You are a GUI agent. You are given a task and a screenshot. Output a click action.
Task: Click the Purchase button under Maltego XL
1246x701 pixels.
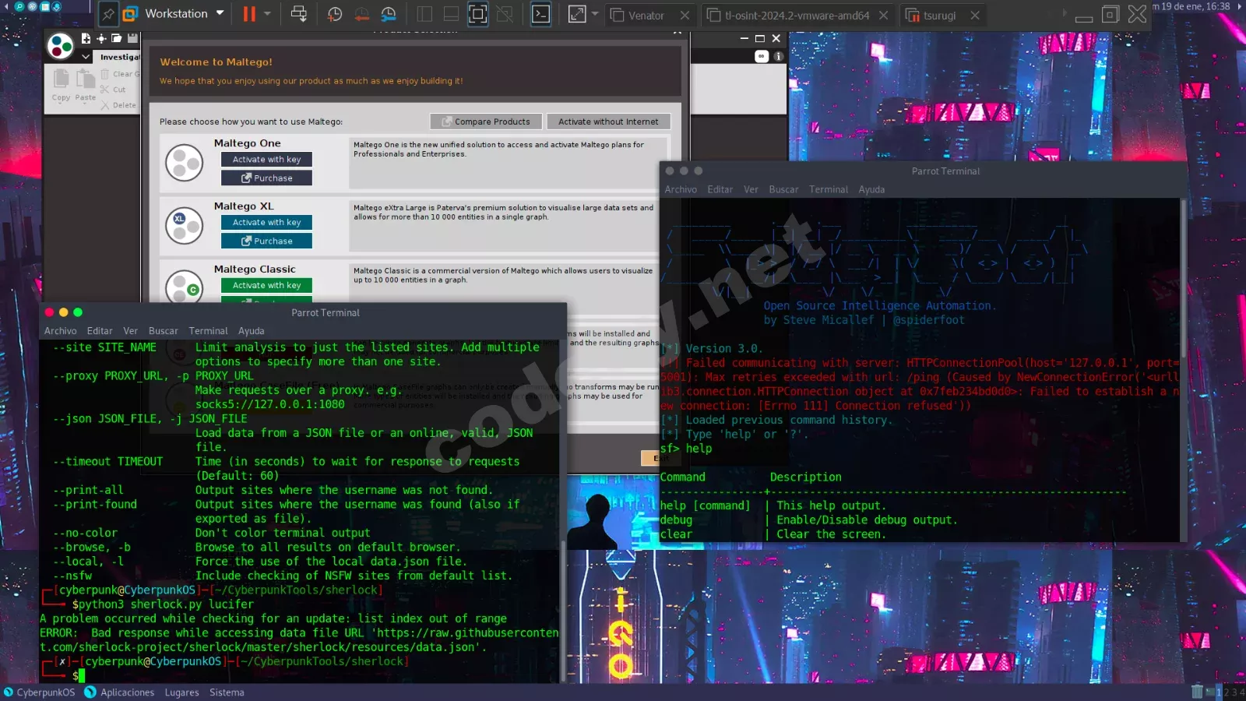click(266, 241)
